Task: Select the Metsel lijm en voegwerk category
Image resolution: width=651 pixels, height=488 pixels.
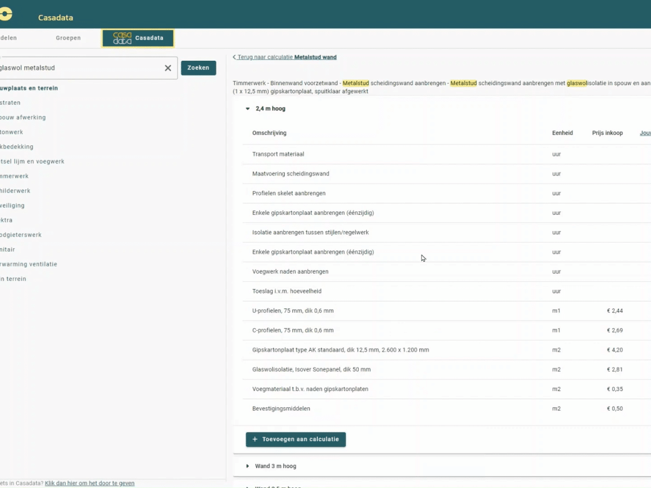Action: (x=32, y=161)
